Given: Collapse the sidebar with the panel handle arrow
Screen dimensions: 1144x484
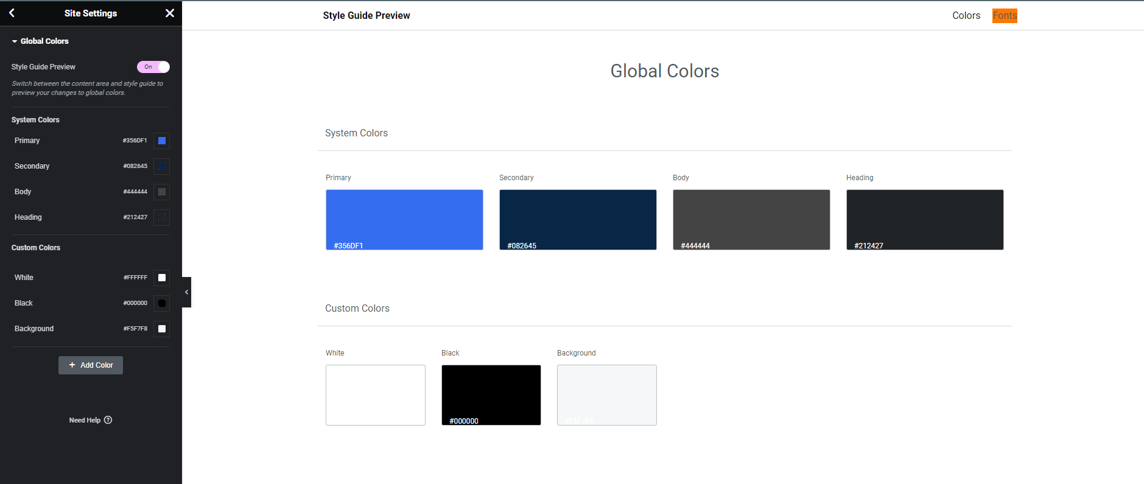Looking at the screenshot, I should 186,292.
